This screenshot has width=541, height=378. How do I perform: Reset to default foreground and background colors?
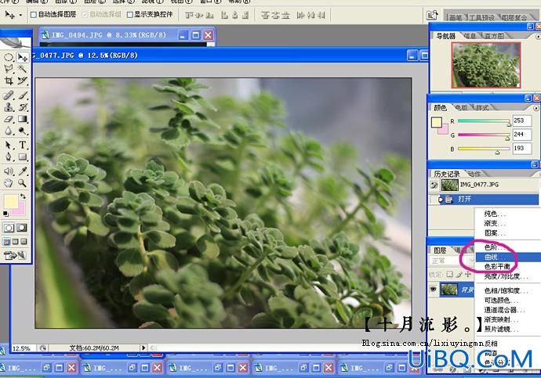click(x=5, y=214)
